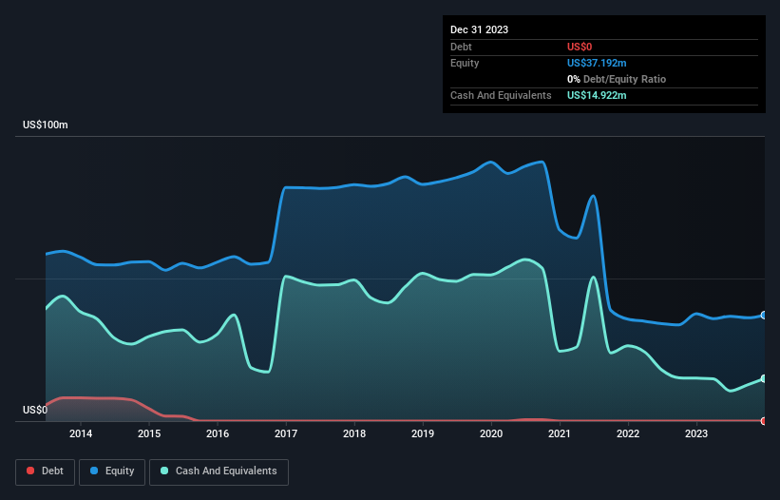780x500 pixels.
Task: Select the 2021 x-axis label
Action: click(x=560, y=433)
